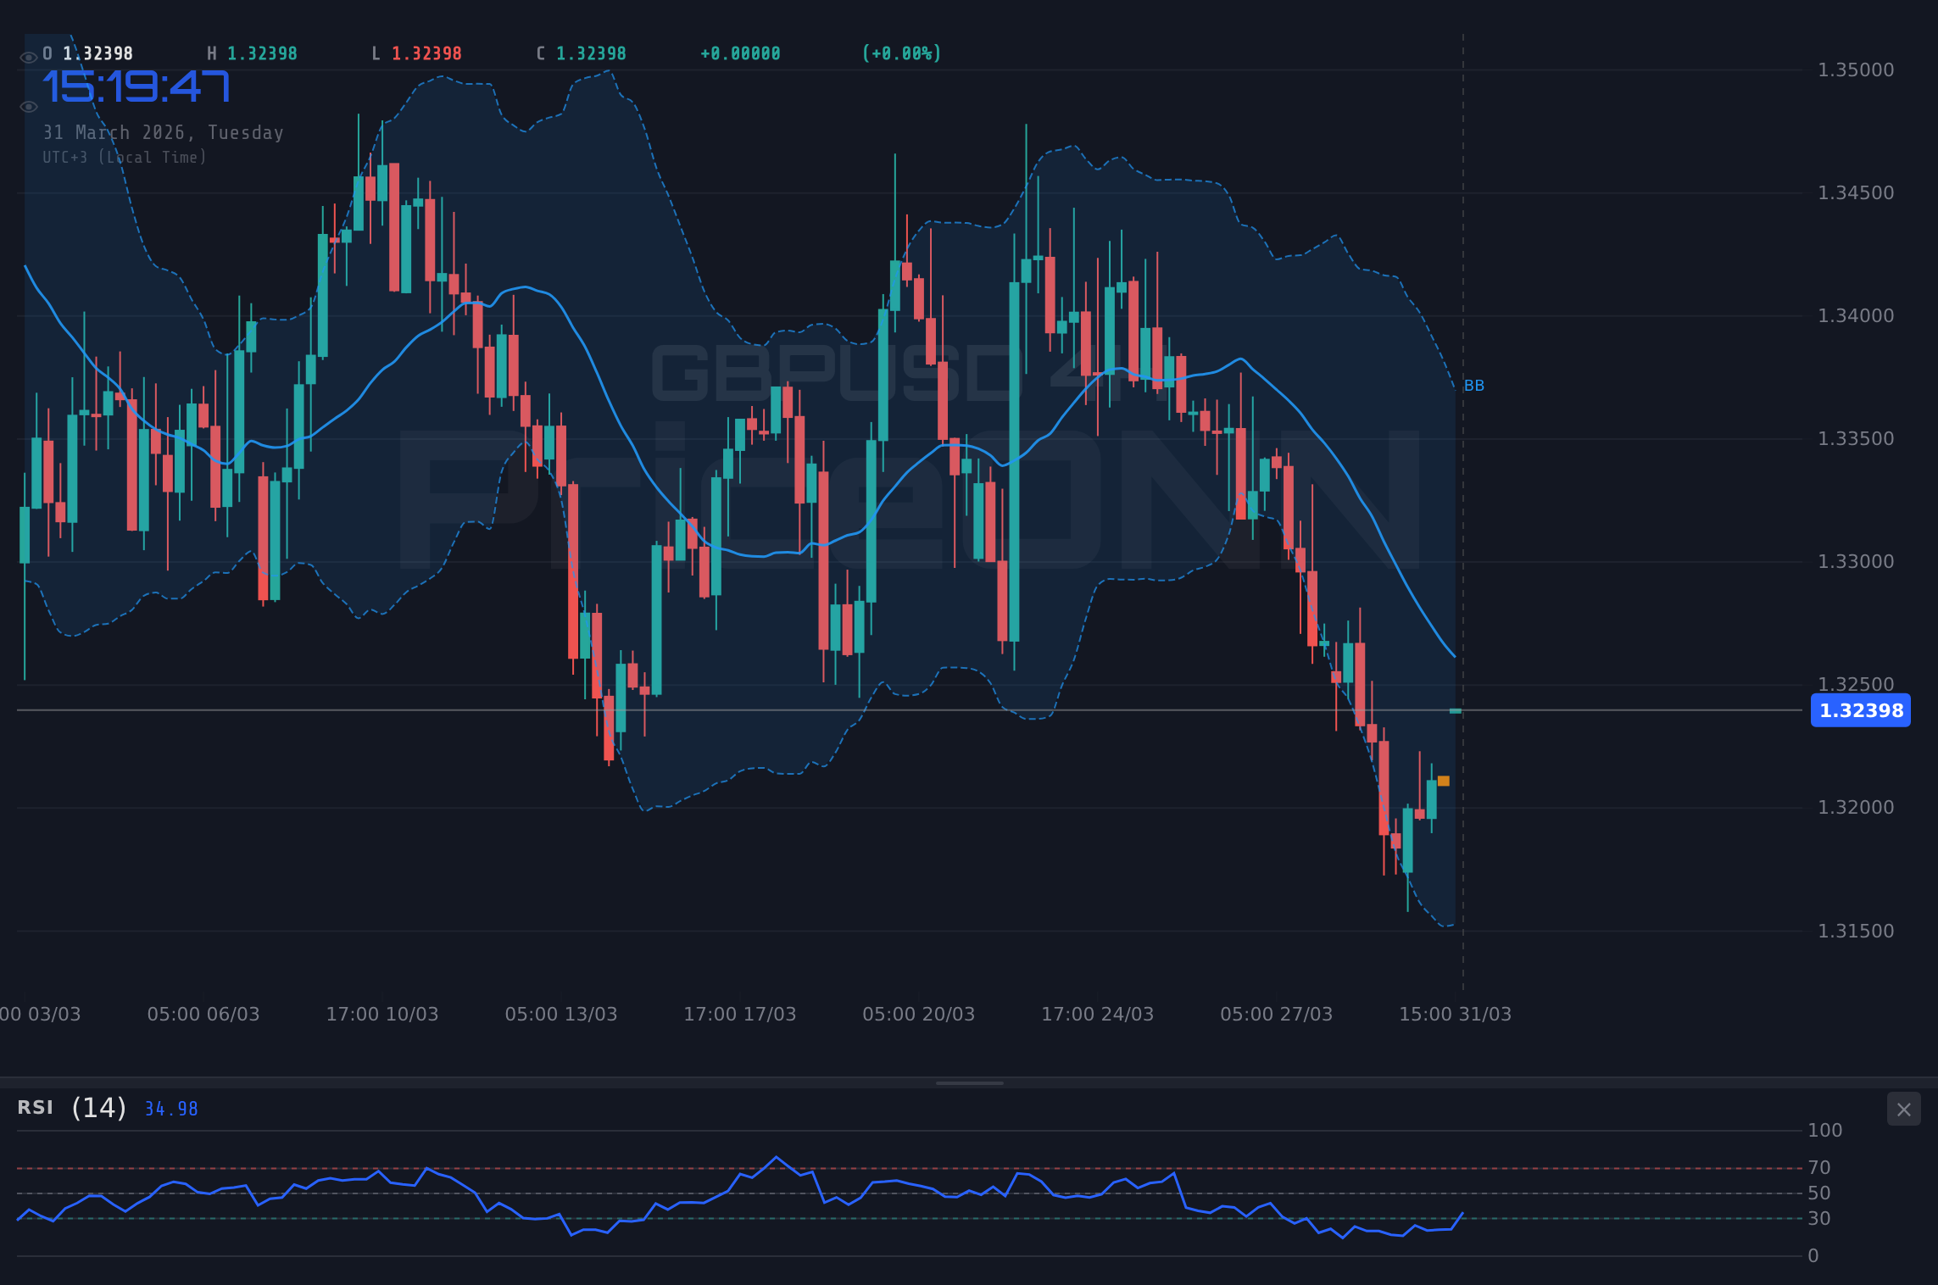Click the 1.35000 level on price axis
Viewport: 1938px width, 1285px height.
[x=1857, y=70]
